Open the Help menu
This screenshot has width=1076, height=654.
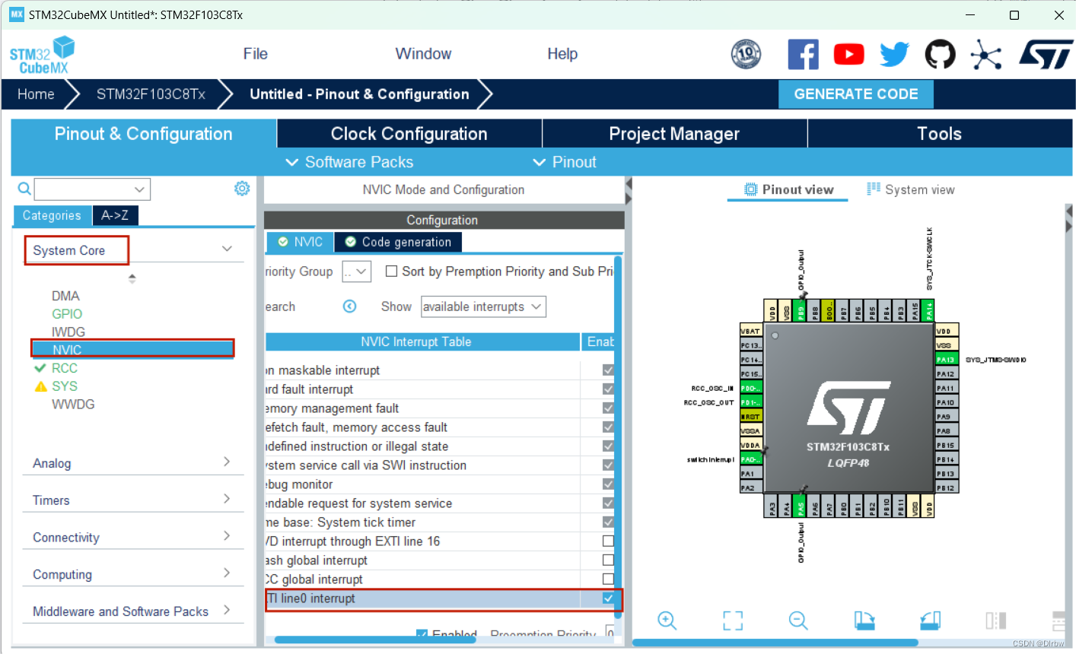(x=562, y=54)
